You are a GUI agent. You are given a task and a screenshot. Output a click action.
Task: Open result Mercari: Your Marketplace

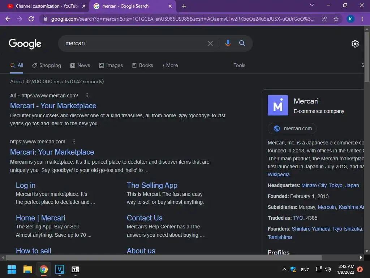pyautogui.click(x=52, y=152)
